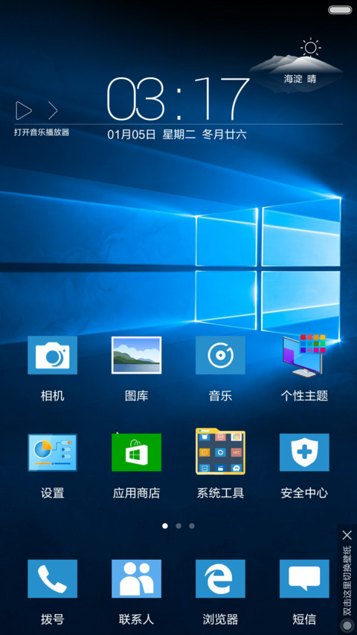Open 安全中心 security center
The width and height of the screenshot is (357, 635).
click(304, 453)
